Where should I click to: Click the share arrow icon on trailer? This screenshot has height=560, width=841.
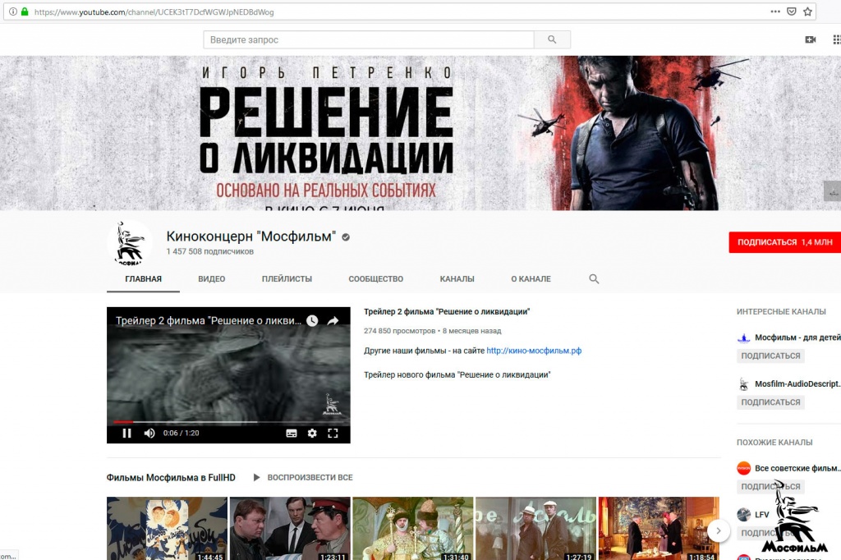tap(333, 321)
